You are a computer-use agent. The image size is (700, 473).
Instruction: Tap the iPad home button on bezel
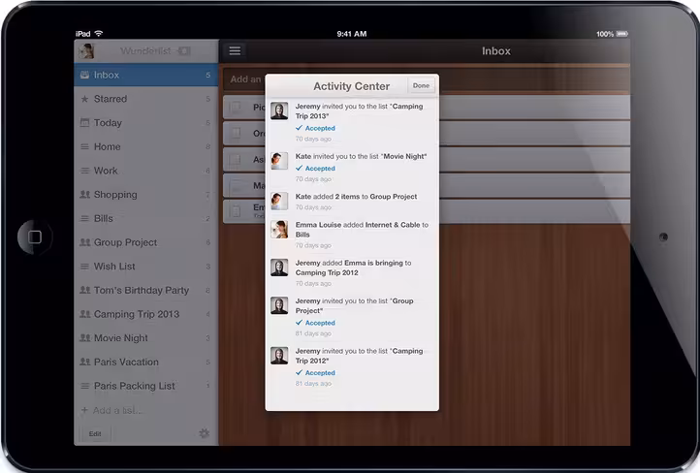(35, 236)
